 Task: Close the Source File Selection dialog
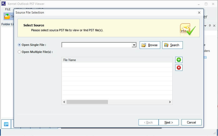[x=199, y=13]
